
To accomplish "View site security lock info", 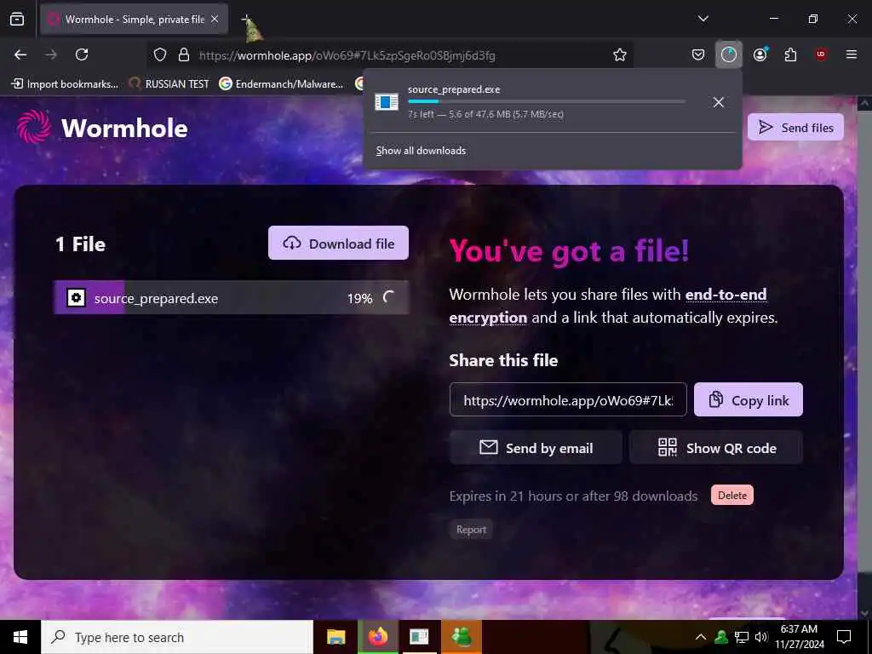I will click(184, 54).
